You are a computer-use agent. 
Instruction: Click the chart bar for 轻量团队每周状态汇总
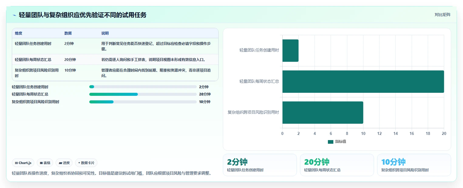363,82
